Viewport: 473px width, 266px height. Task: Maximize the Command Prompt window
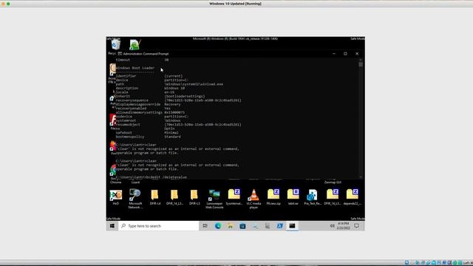click(345, 54)
